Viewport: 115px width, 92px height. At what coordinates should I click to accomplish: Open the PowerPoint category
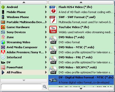(x=24, y=67)
